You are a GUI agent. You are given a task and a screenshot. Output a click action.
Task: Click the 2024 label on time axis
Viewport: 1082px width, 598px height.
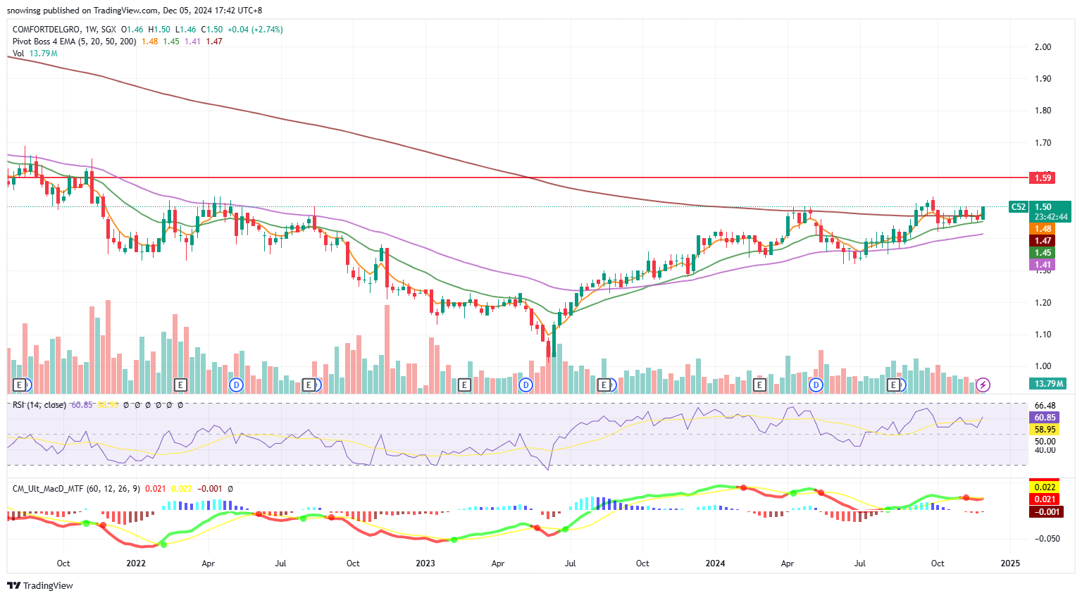pyautogui.click(x=716, y=563)
